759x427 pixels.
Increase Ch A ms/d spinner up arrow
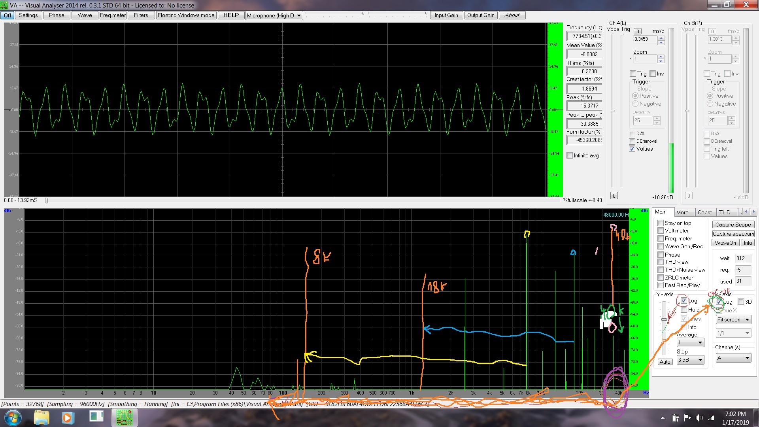(x=661, y=38)
